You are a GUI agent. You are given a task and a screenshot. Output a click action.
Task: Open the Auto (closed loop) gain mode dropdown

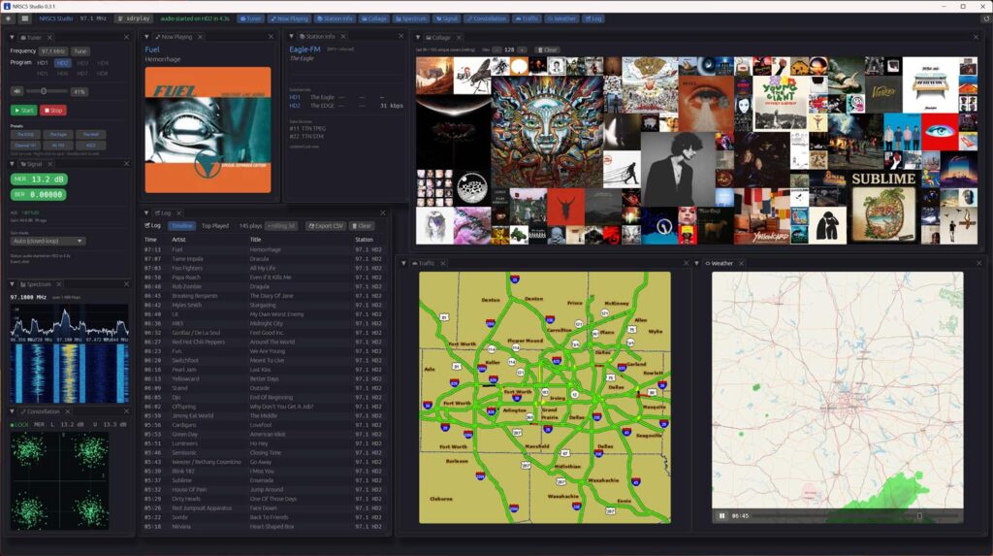(x=48, y=241)
